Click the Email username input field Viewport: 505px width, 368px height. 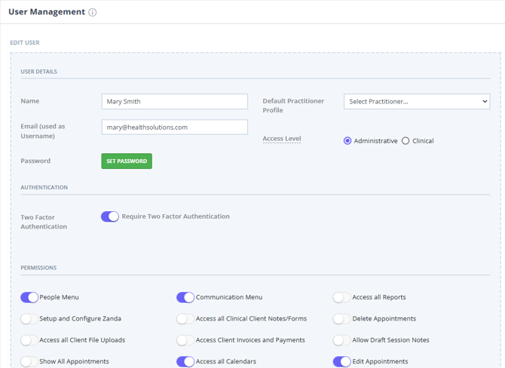point(174,127)
